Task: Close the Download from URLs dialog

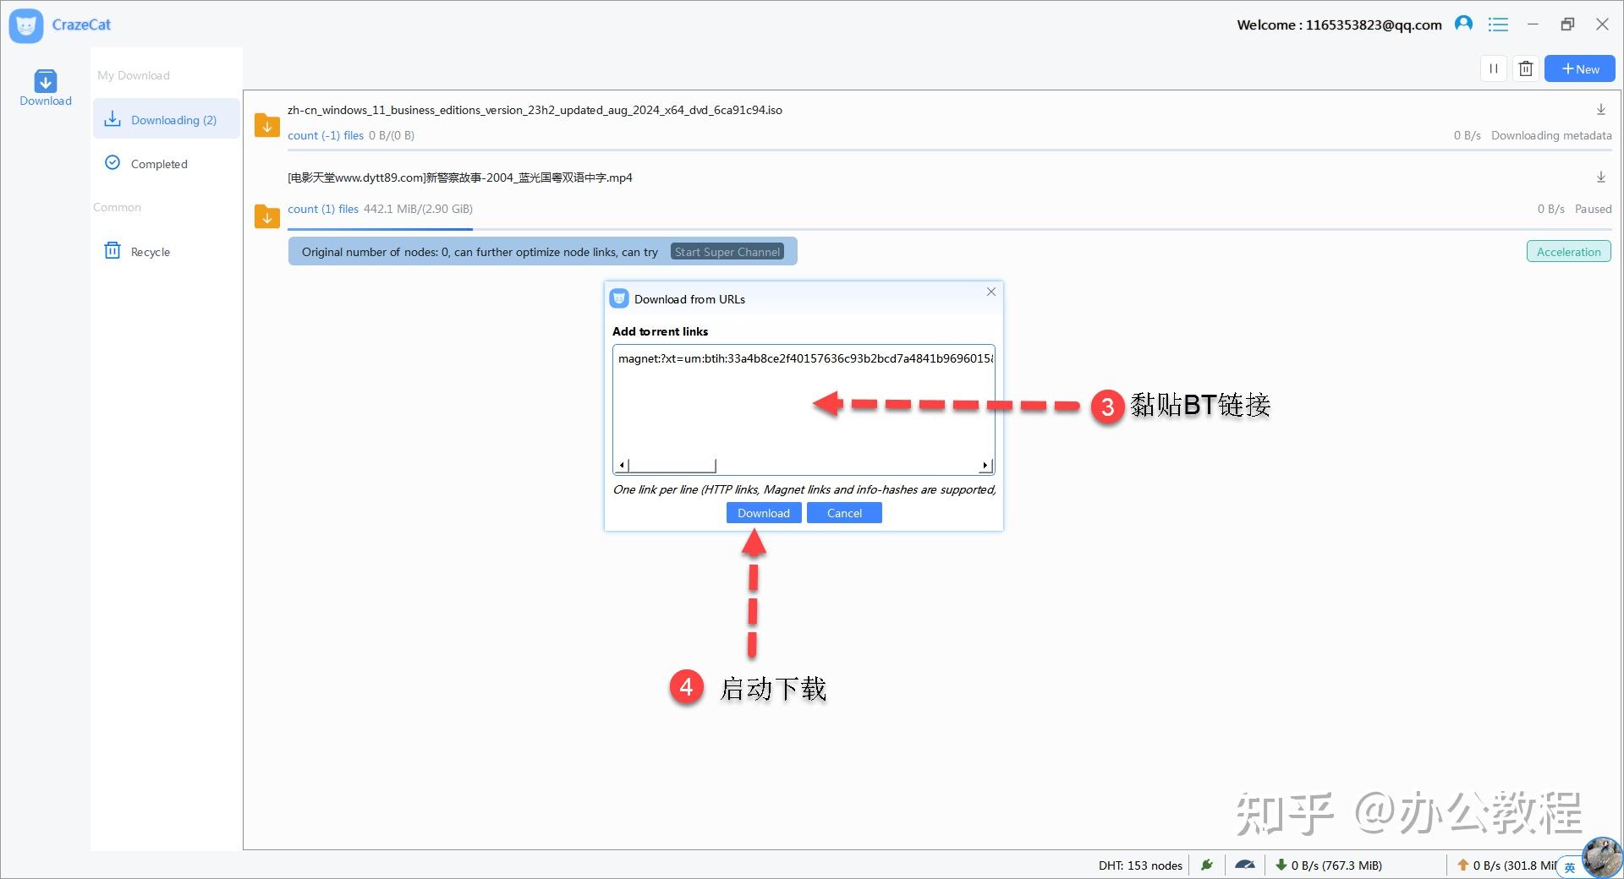Action: tap(991, 292)
